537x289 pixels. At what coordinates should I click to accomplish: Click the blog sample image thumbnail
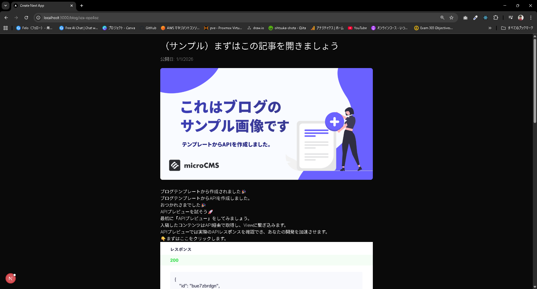pos(267,124)
